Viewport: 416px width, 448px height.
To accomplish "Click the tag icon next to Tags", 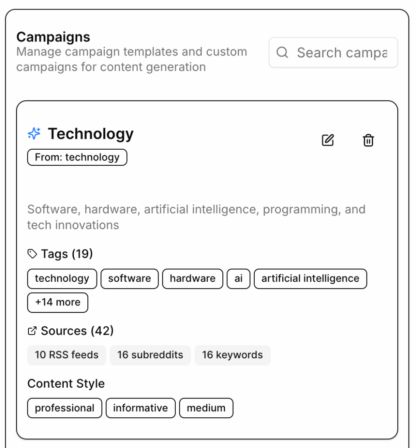I will pyautogui.click(x=32, y=254).
